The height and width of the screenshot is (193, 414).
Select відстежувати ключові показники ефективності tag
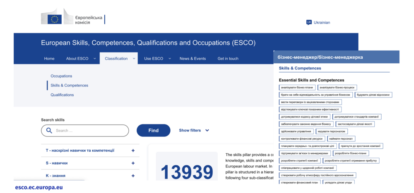[310, 110]
